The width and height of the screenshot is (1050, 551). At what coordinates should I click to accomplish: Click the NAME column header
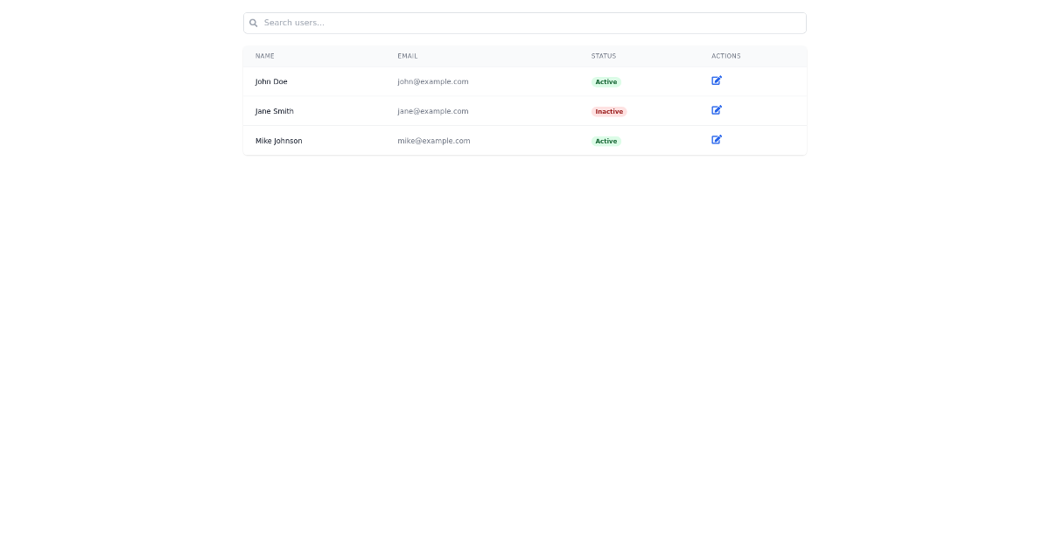click(265, 56)
